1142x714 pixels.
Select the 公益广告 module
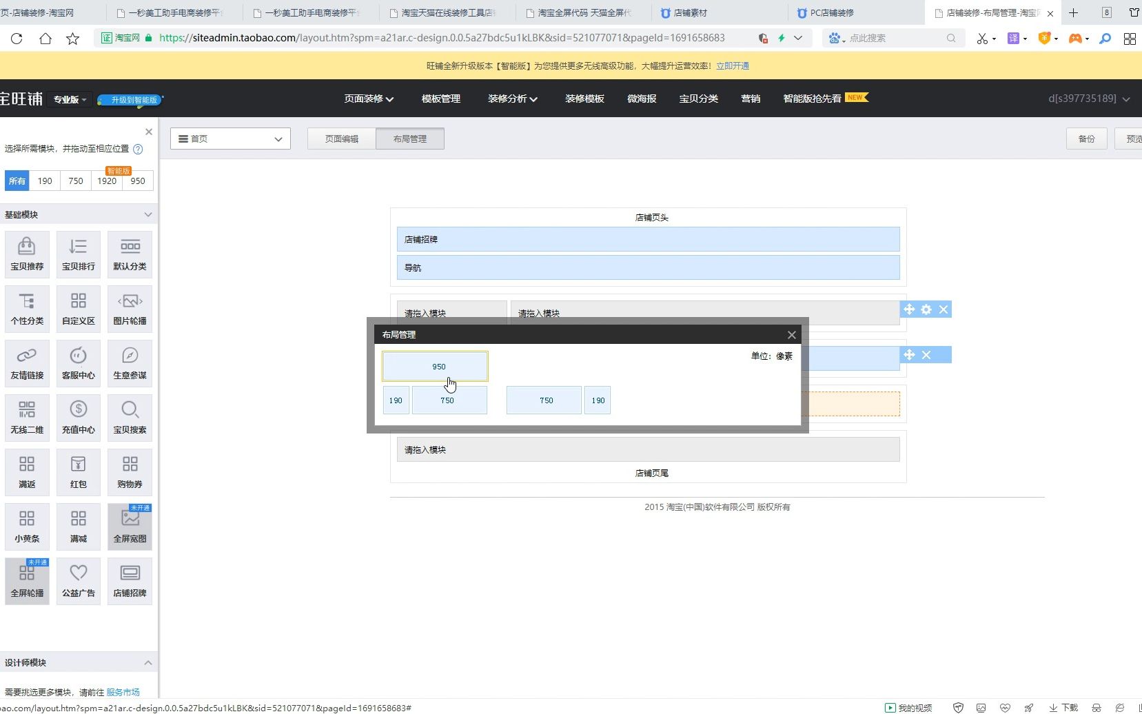tap(79, 581)
